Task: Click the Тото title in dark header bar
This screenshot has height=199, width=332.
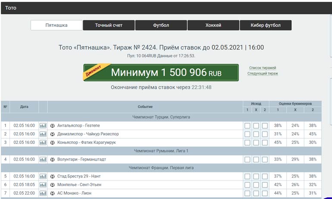Action: 11,8
